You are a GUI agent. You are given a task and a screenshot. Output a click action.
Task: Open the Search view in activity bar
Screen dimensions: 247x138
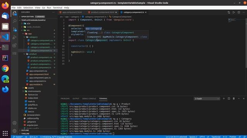click(15, 21)
